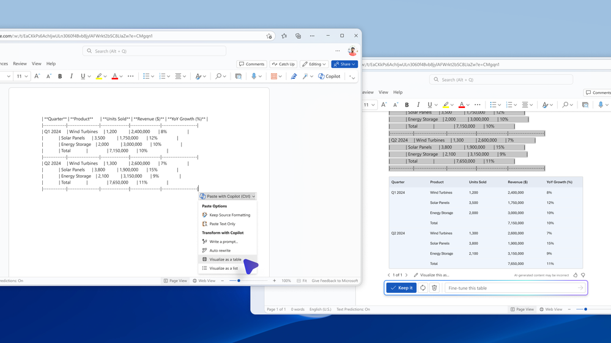Apply yellow highlight in front window
This screenshot has height=343, width=611.
click(x=99, y=76)
